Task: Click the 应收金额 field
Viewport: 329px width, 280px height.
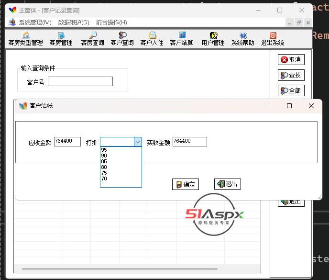Action: pyautogui.click(x=67, y=142)
